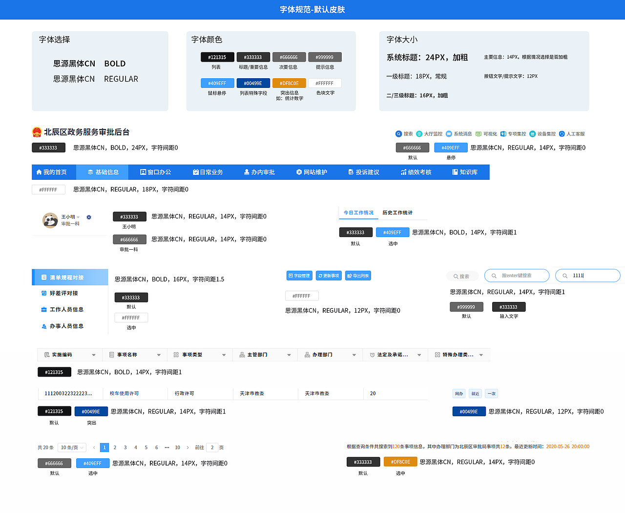Click the grey 搜索 pill search box

click(462, 276)
